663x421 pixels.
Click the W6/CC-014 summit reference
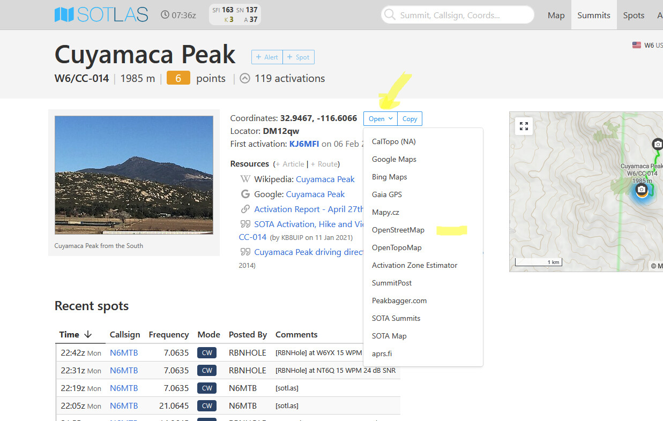tap(81, 78)
